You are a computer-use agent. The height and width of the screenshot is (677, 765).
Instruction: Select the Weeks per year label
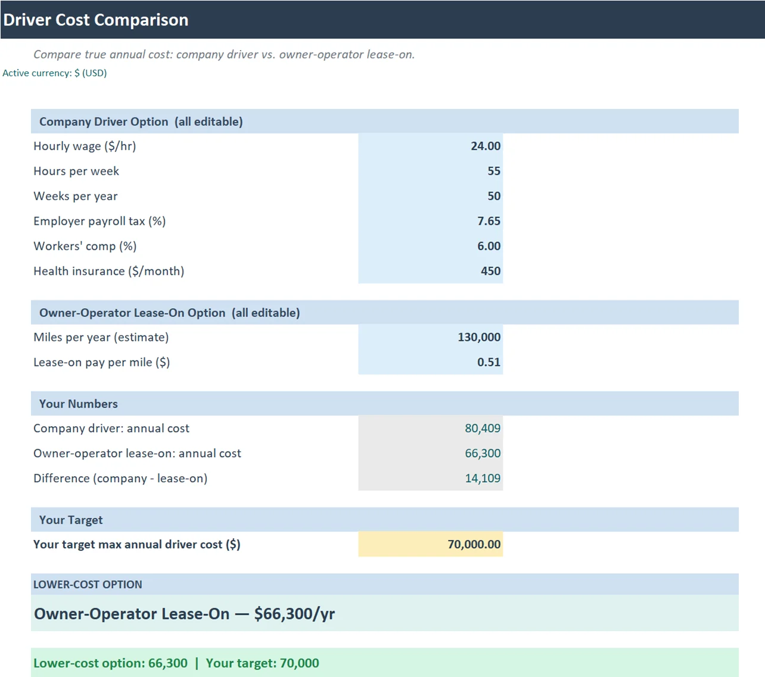76,196
